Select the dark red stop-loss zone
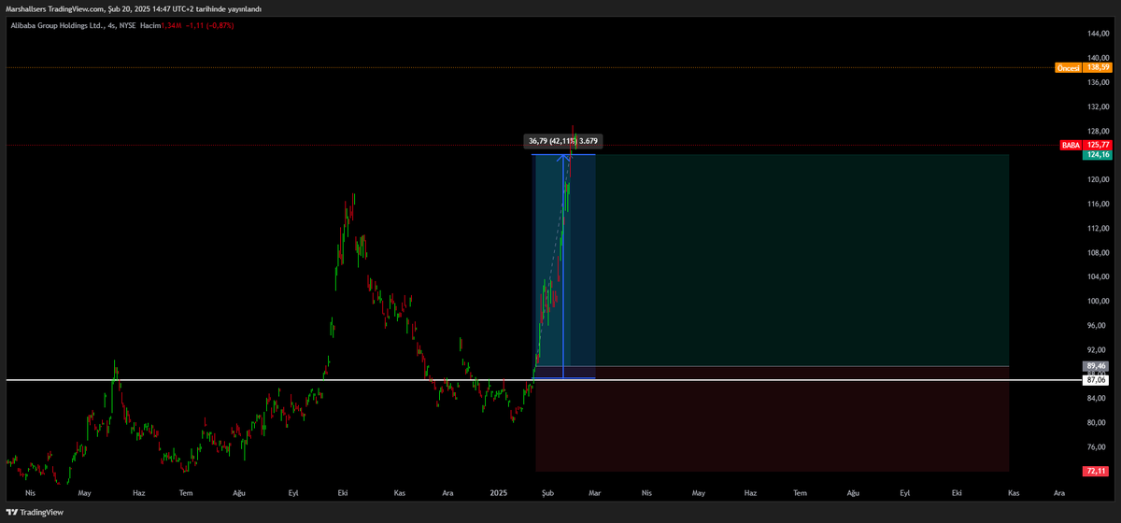1121x523 pixels. (773, 419)
